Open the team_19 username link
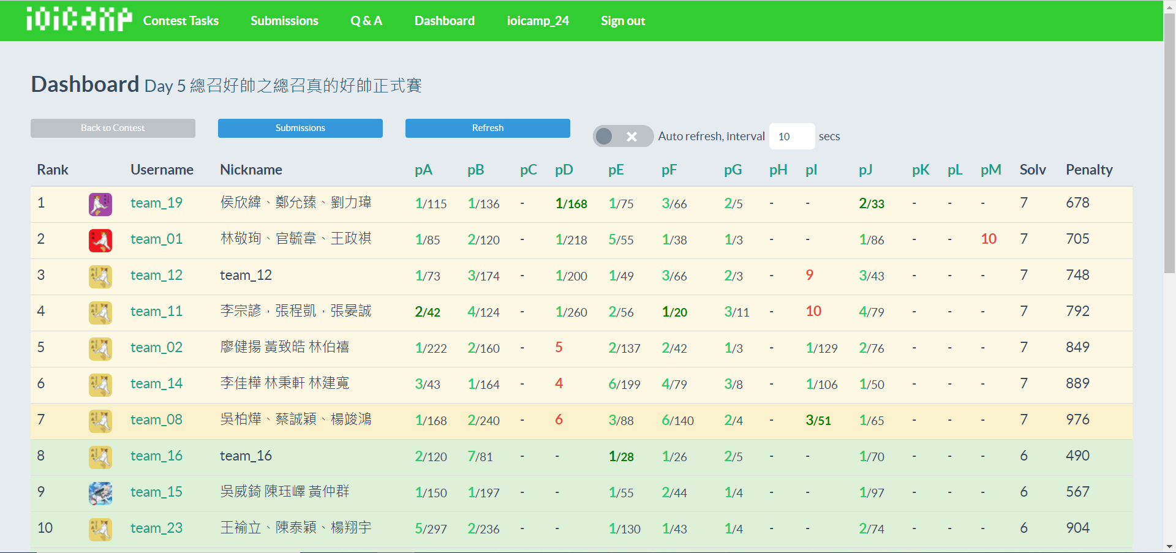The height and width of the screenshot is (553, 1176). point(156,203)
